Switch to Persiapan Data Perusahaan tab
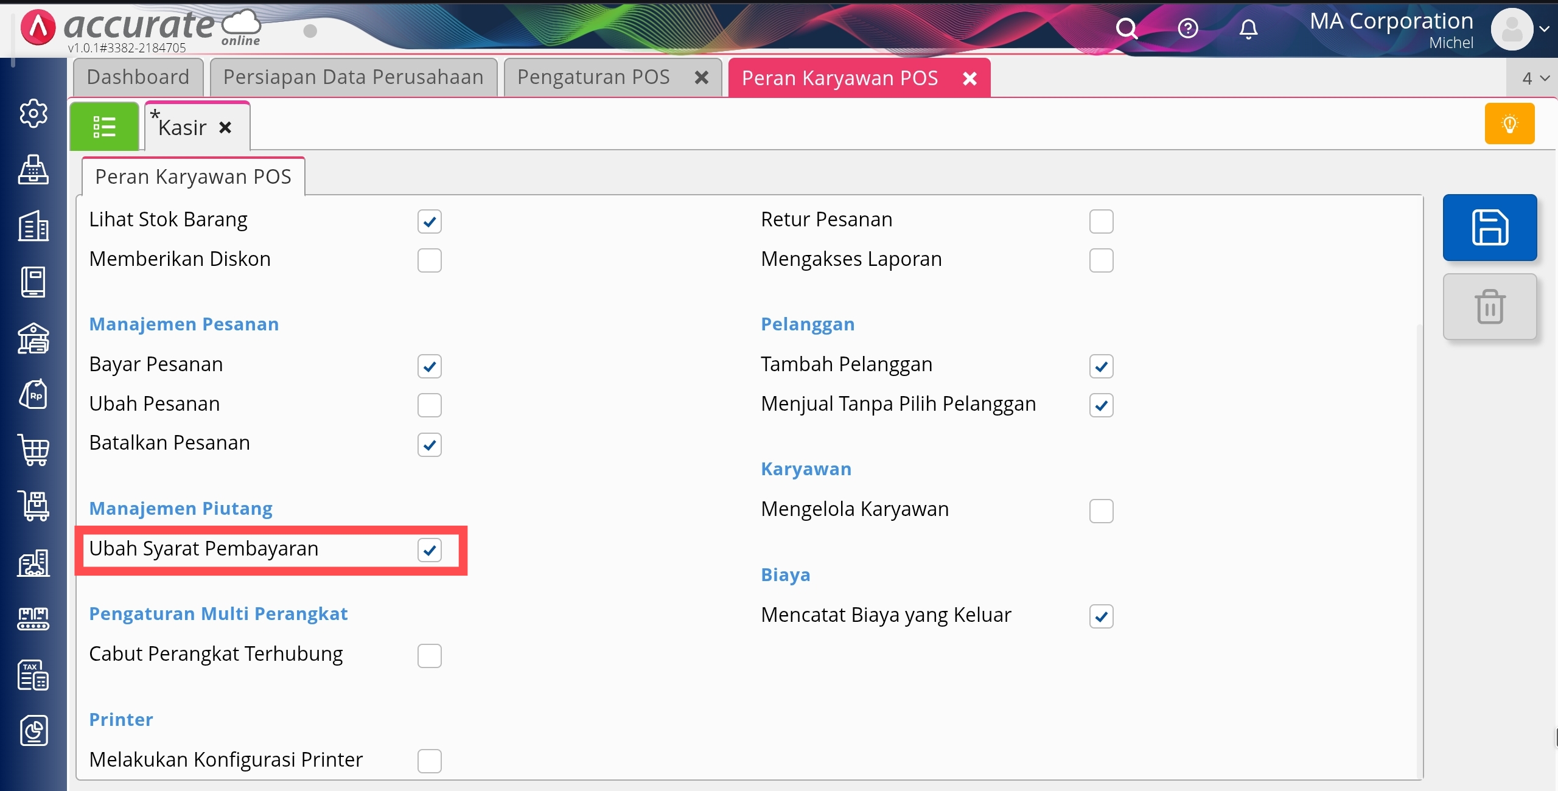Screen dimensions: 1558x791 (353, 77)
